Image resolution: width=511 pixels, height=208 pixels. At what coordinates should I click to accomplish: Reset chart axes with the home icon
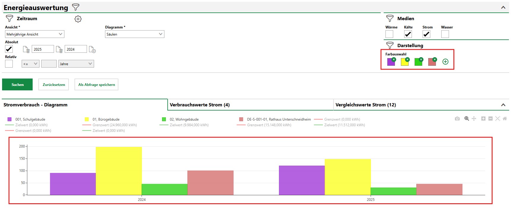[505, 119]
